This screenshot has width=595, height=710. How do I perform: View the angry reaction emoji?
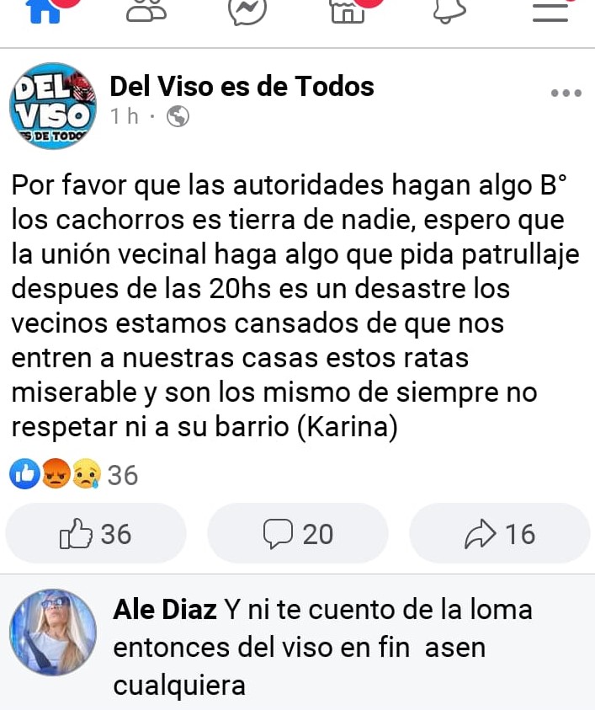[56, 474]
